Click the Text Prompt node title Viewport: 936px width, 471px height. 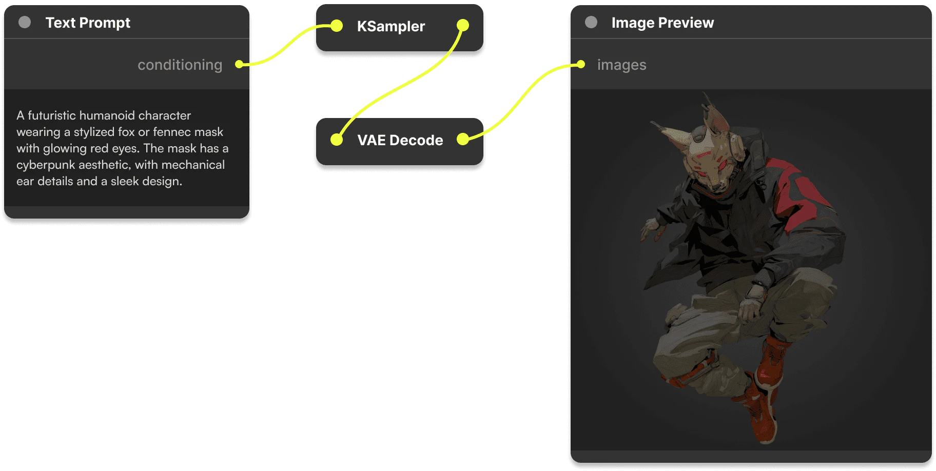point(88,23)
